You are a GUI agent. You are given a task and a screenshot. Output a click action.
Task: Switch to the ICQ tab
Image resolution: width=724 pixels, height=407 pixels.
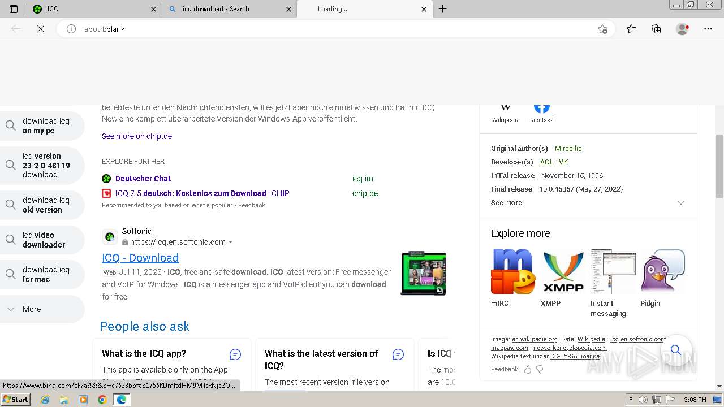tap(94, 9)
